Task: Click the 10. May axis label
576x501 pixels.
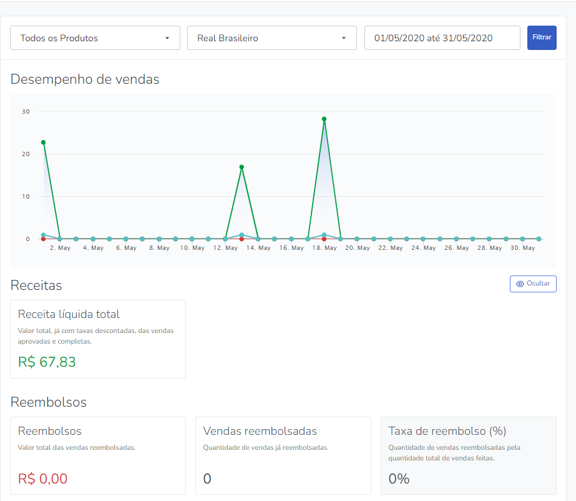Action: coord(192,248)
